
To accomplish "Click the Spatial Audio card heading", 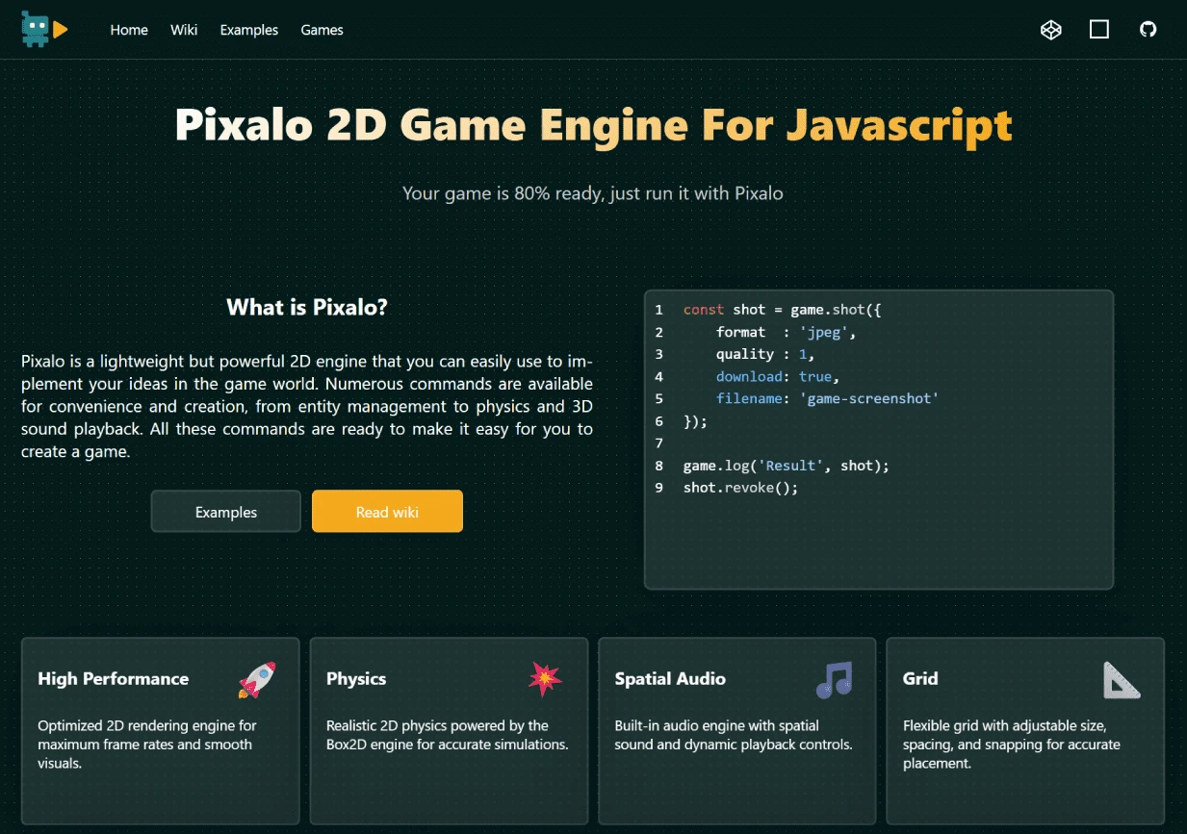I will pyautogui.click(x=669, y=679).
